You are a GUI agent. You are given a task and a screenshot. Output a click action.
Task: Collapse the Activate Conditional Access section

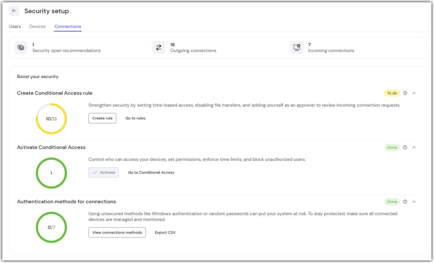pyautogui.click(x=414, y=147)
